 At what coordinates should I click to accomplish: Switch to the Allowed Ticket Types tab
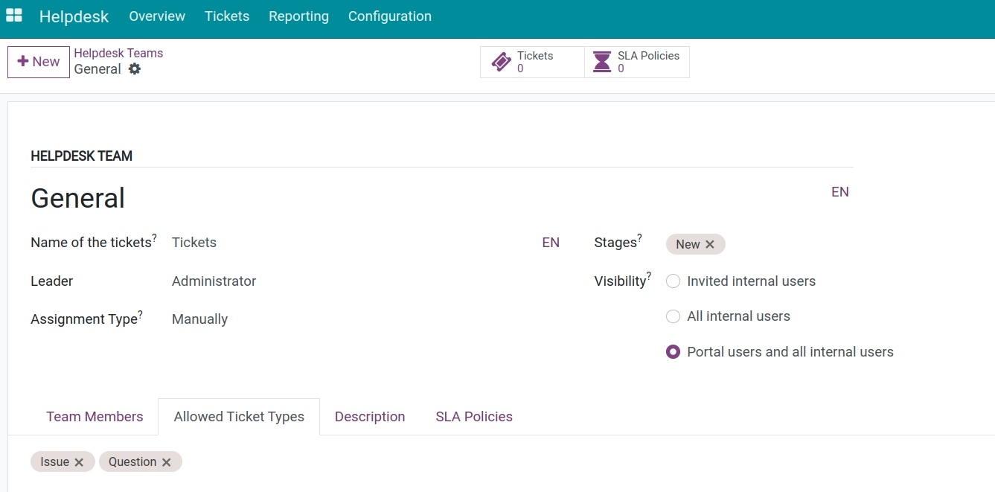click(x=239, y=417)
